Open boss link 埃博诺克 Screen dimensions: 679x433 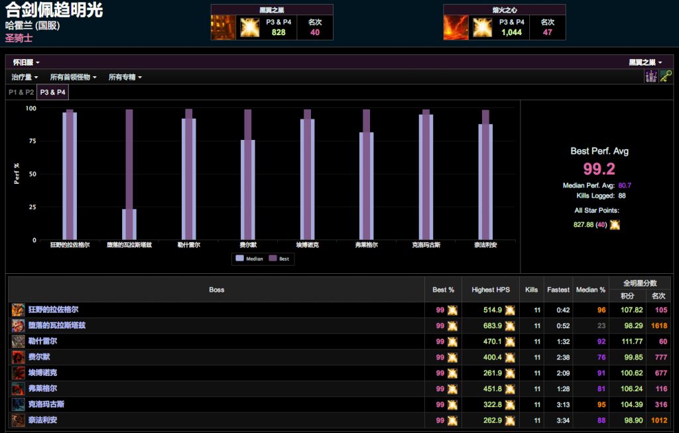point(43,373)
